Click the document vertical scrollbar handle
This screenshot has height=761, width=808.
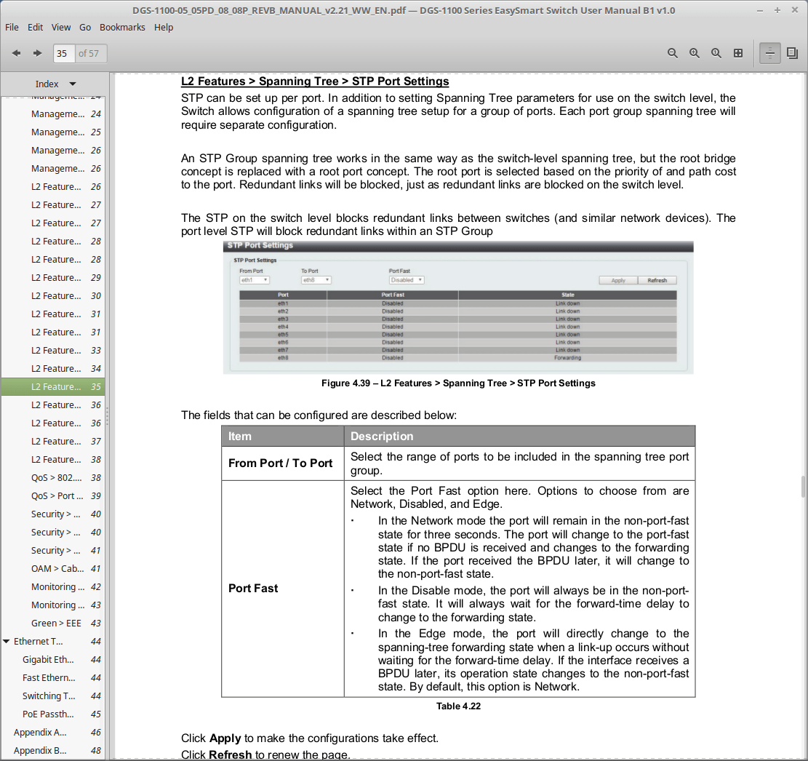[803, 486]
